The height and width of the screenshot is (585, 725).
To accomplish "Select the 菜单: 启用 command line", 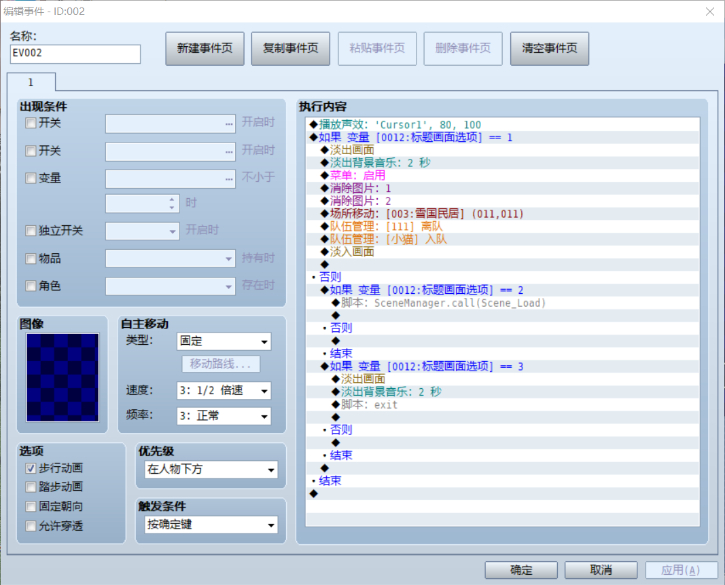I will (503, 176).
